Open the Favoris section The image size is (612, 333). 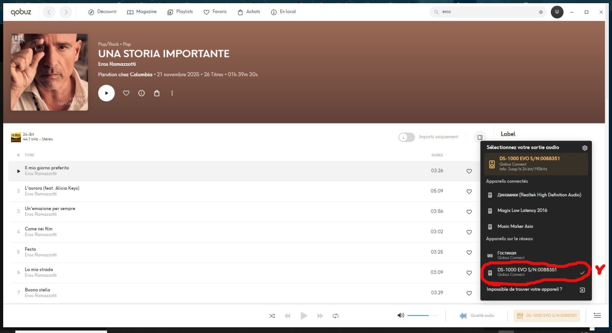[215, 12]
